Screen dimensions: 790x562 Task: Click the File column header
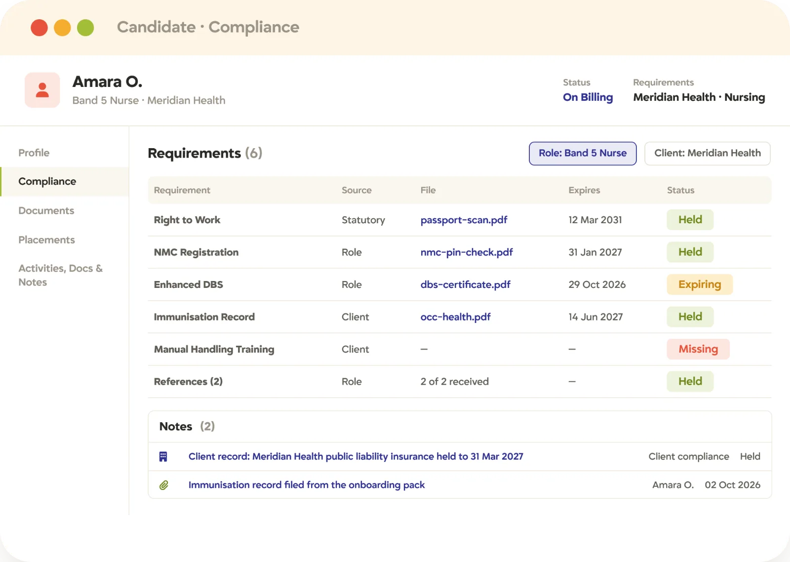coord(428,190)
